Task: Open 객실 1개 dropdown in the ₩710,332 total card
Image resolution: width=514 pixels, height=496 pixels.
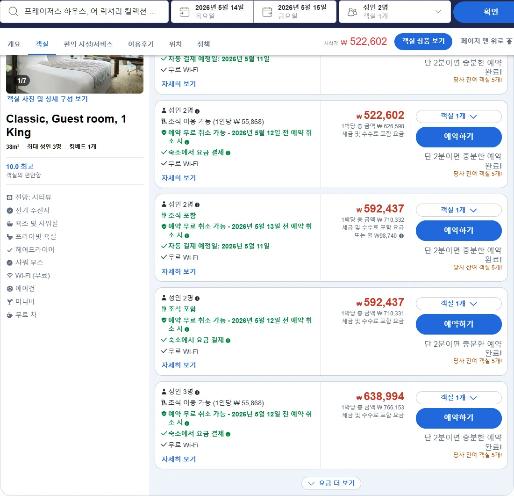Action: pyautogui.click(x=458, y=210)
